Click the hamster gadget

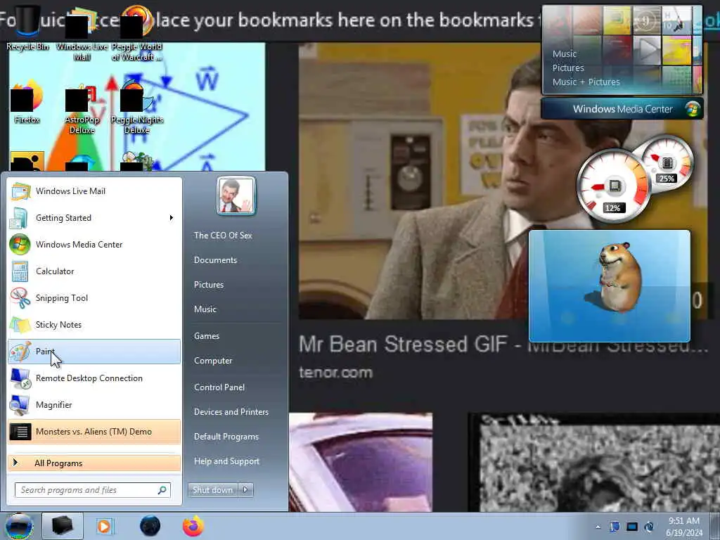point(610,286)
